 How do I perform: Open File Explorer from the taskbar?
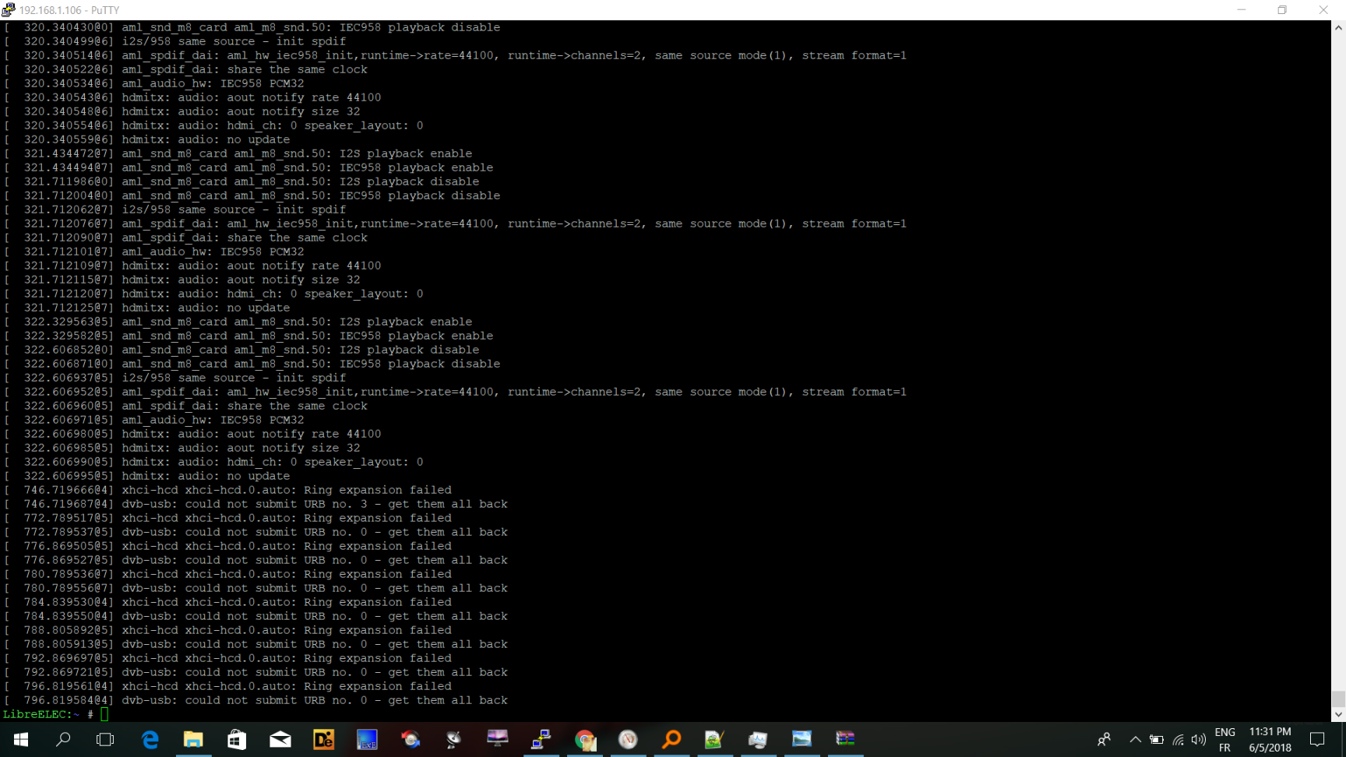pos(193,739)
